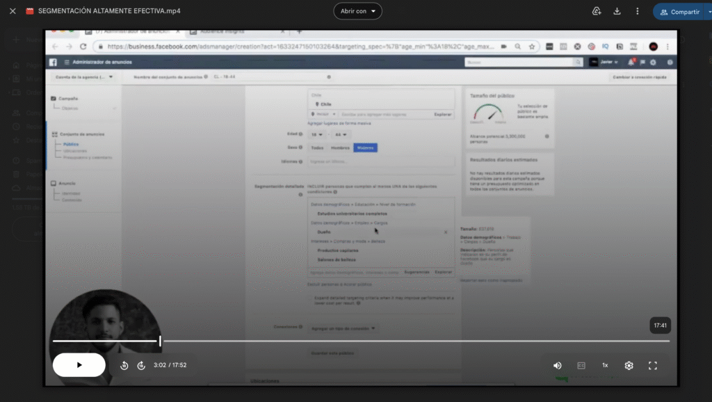
Task: Add a shortcut to Drive
Action: [597, 11]
